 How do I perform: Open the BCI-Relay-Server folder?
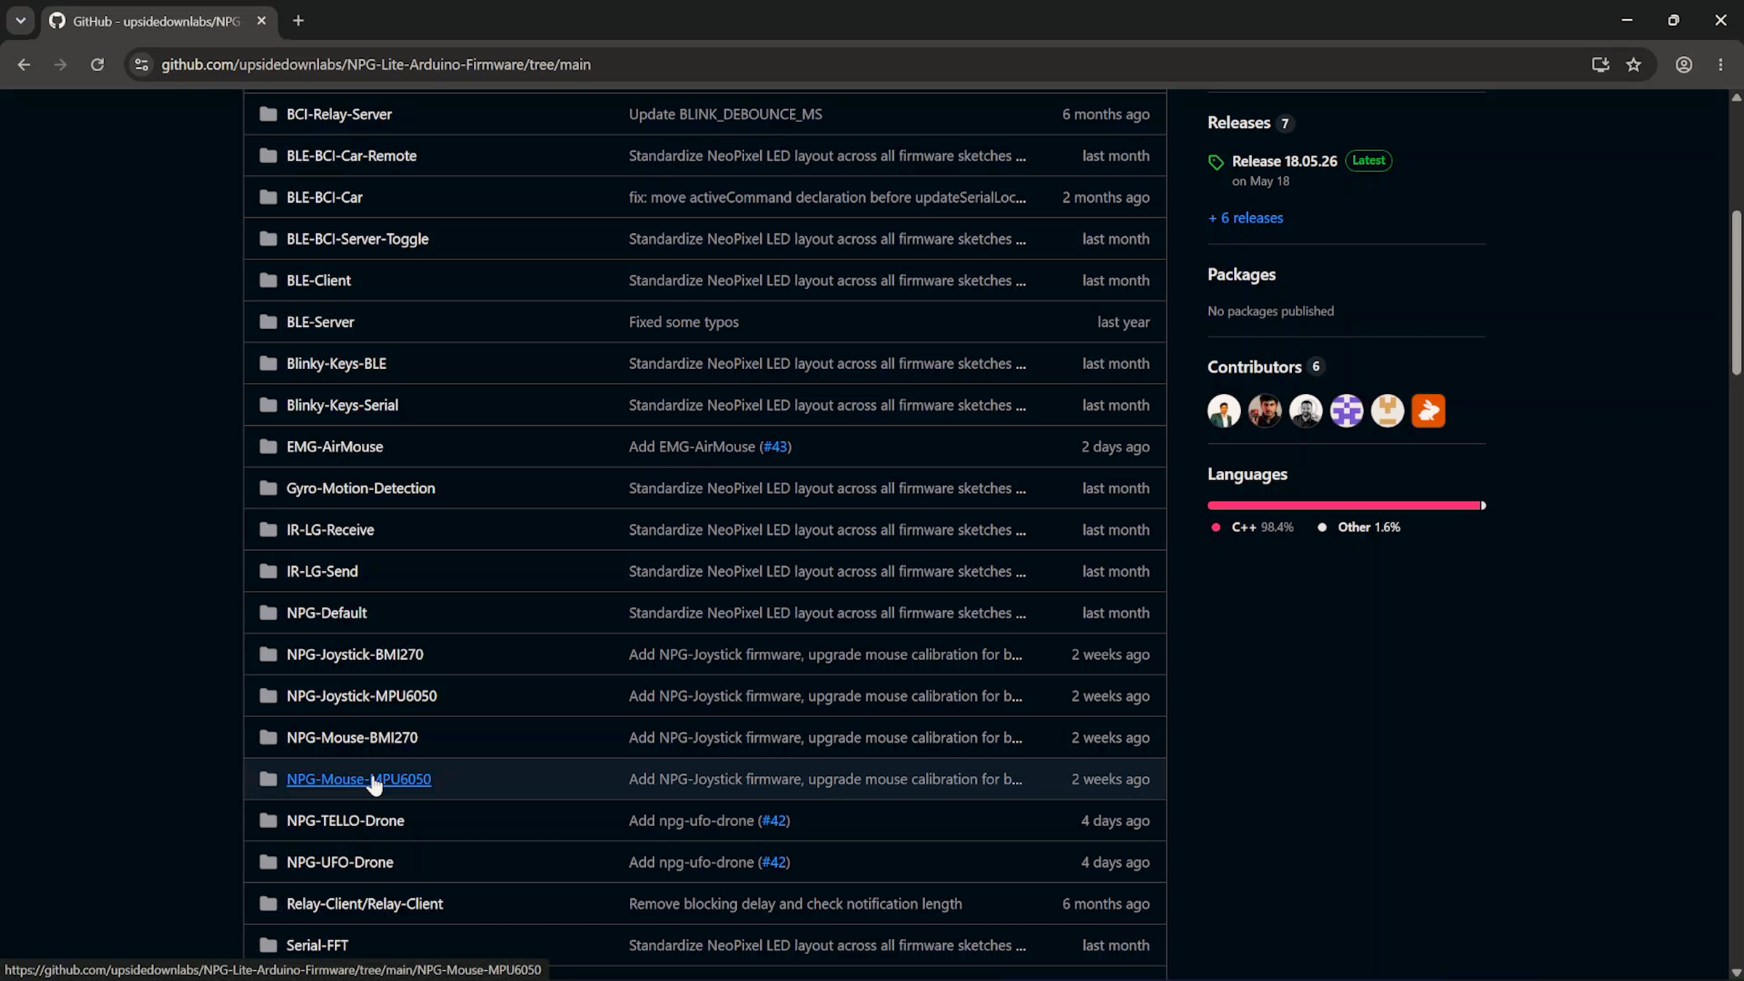339,114
